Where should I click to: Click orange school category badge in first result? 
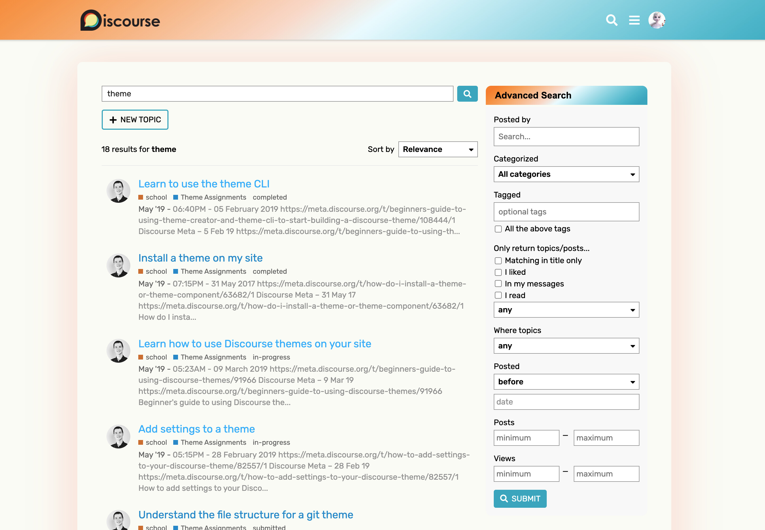click(x=153, y=197)
